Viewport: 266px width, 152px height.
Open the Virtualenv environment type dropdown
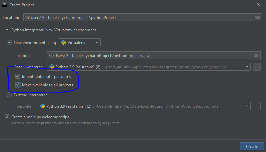[x=80, y=42]
